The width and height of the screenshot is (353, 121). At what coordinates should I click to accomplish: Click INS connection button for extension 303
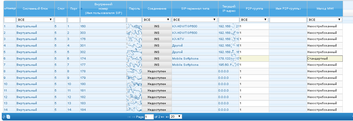[x=157, y=33]
